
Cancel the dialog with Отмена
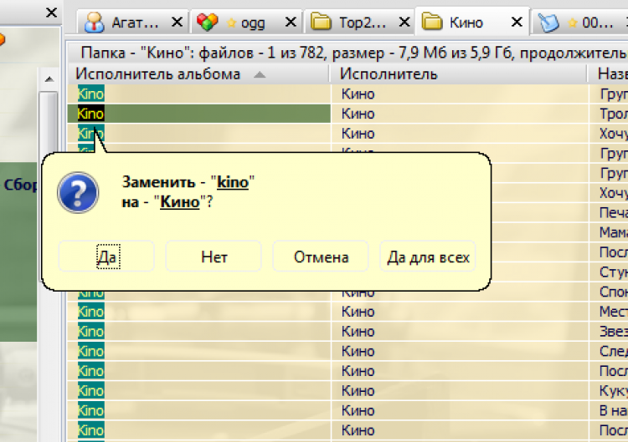(x=321, y=257)
